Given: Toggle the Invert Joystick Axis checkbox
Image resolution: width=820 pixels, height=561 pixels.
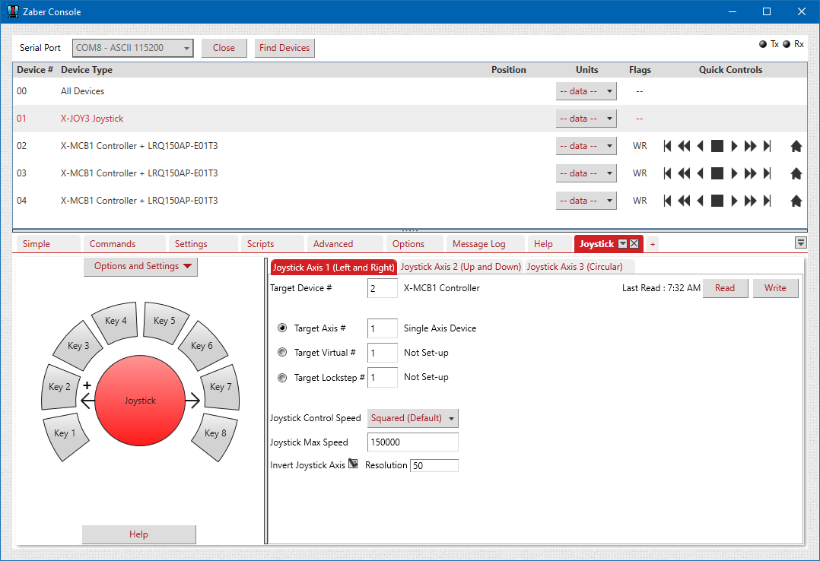Looking at the screenshot, I should click(x=353, y=464).
